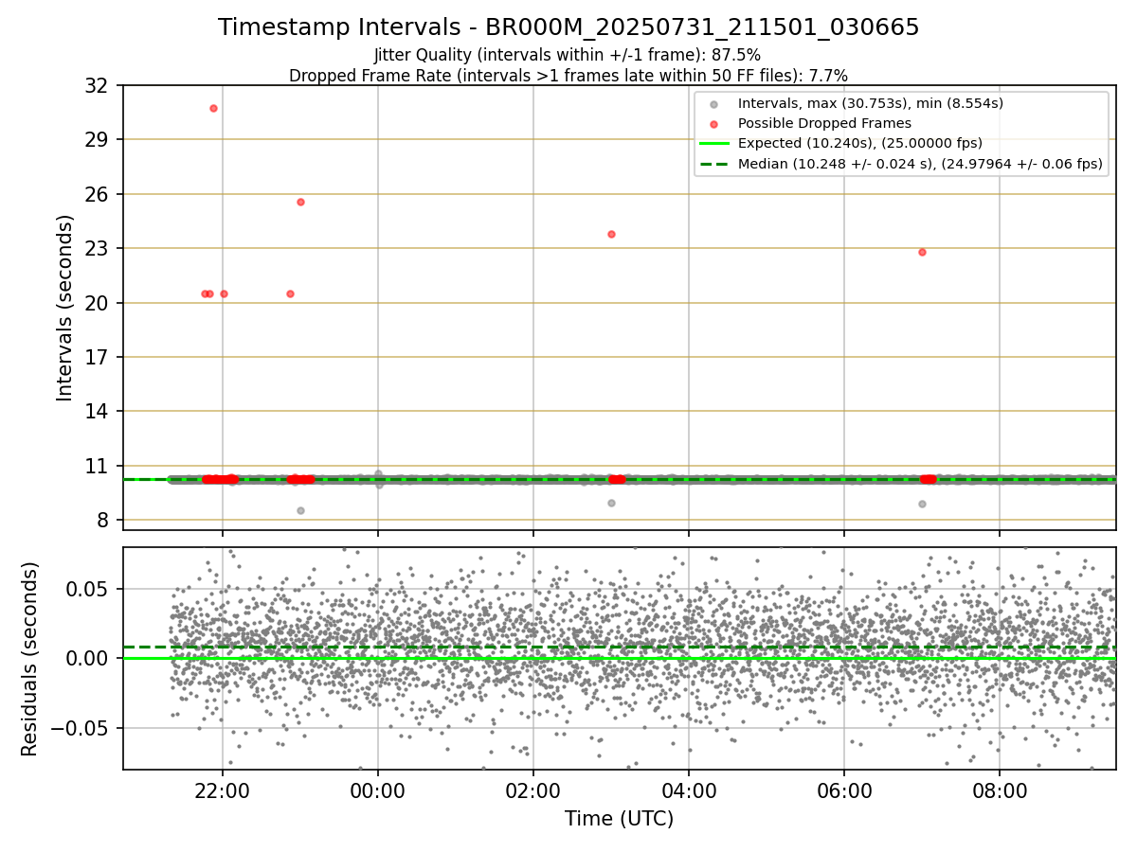Click the red dropped-frame point near 25.5 seconds
Screen dimensions: 1137x852
coord(300,202)
